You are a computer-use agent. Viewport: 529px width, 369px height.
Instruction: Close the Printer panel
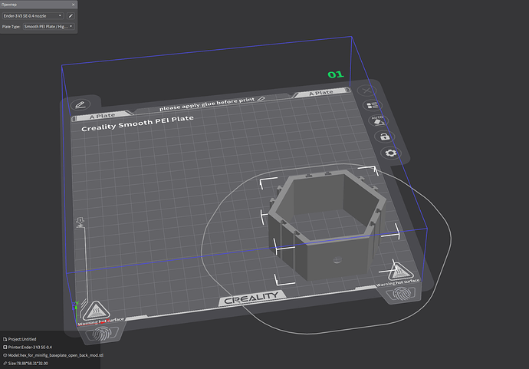click(x=73, y=5)
